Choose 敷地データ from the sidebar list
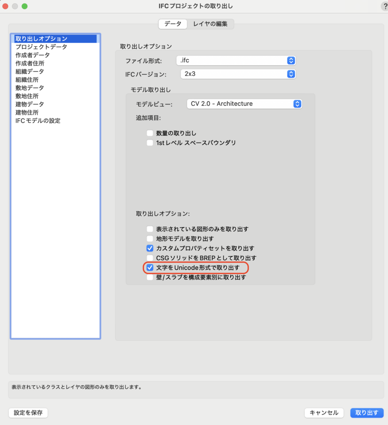Screen dimensions: 388x425 coord(29,88)
